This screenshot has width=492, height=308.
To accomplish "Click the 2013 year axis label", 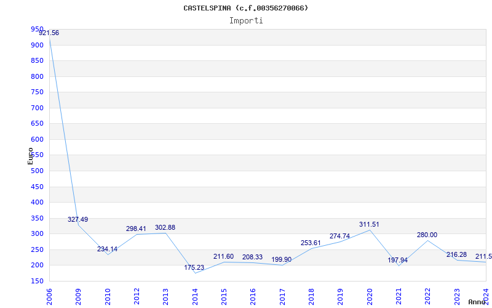I will tap(165, 297).
